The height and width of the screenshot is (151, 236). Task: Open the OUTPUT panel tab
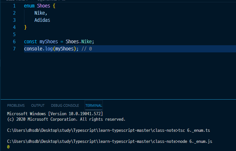tap(38, 105)
